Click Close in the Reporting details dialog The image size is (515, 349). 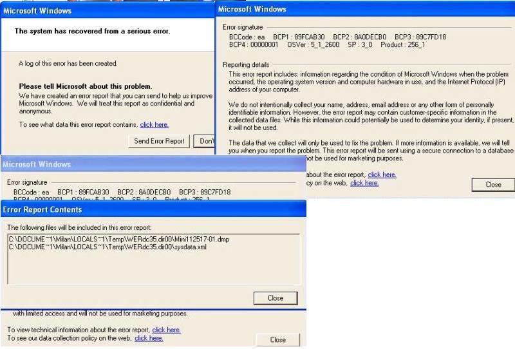coord(492,184)
